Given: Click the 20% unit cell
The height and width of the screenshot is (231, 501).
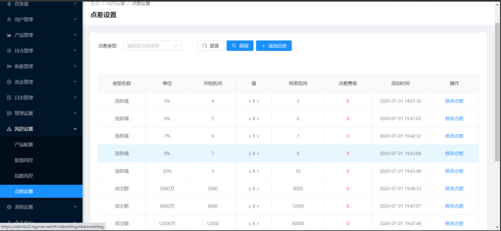Looking at the screenshot, I should 167,171.
